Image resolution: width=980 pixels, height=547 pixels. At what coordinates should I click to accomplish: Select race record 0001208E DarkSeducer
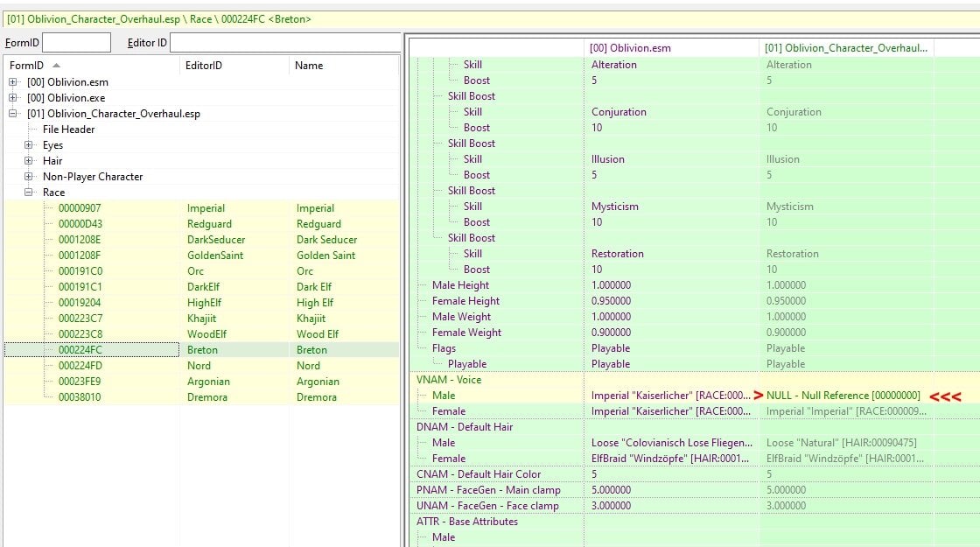point(201,240)
